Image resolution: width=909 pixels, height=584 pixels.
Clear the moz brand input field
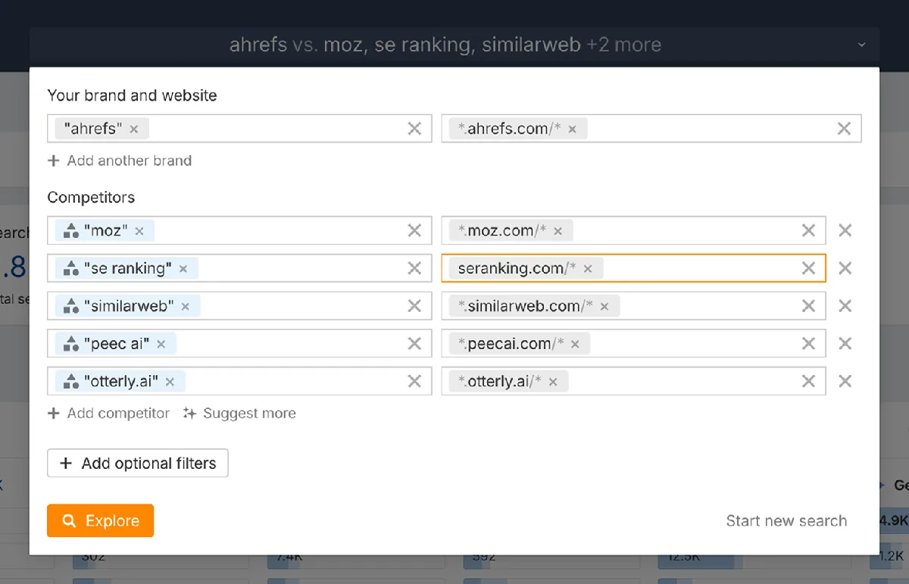pos(414,230)
